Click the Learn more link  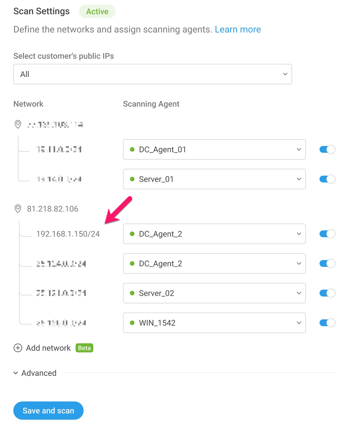(238, 30)
